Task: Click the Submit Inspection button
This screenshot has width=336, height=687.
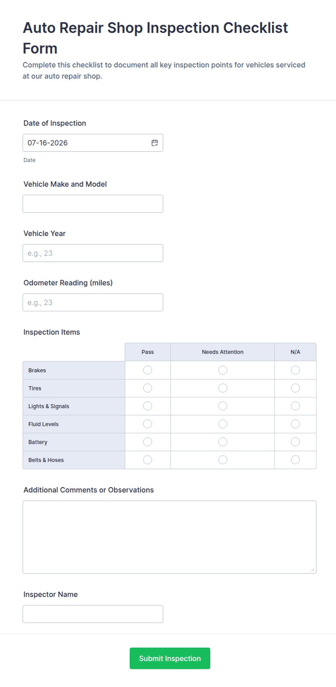Action: (170, 658)
